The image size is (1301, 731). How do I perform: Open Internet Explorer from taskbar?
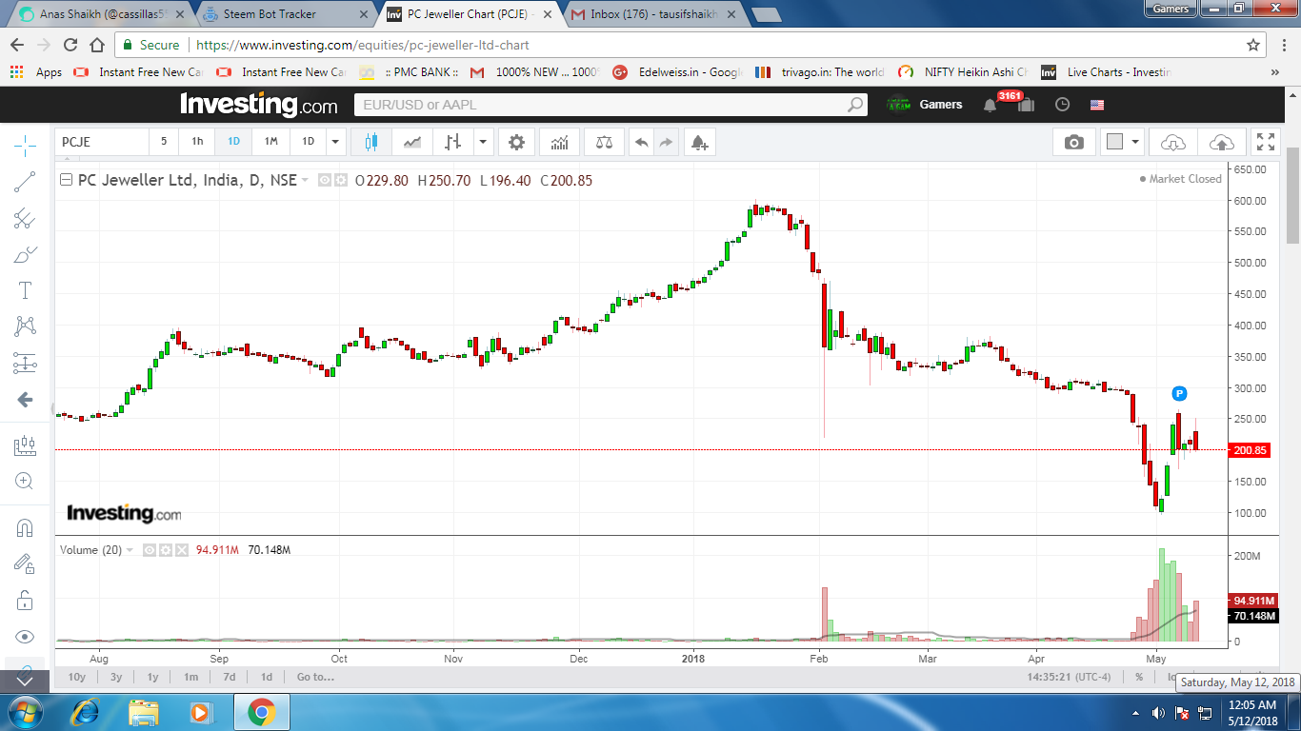pos(88,711)
